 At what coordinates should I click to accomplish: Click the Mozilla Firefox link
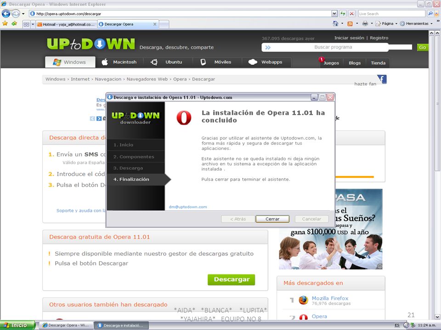coord(330,298)
